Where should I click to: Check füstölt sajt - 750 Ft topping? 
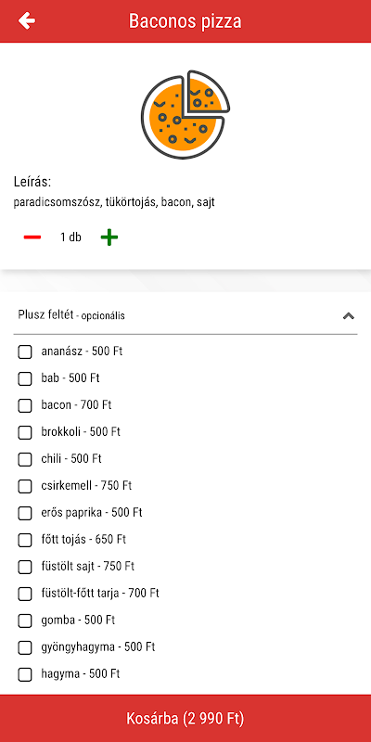[x=25, y=567]
